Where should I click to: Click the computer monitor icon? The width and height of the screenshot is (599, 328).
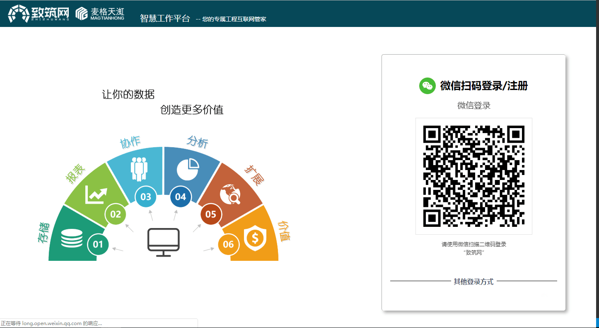click(x=164, y=242)
